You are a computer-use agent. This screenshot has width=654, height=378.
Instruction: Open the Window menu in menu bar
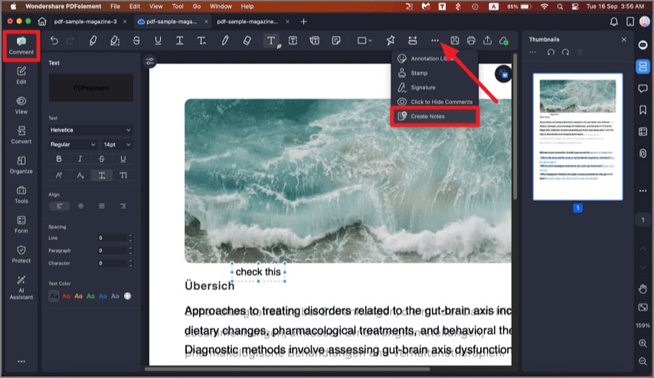[x=221, y=6]
